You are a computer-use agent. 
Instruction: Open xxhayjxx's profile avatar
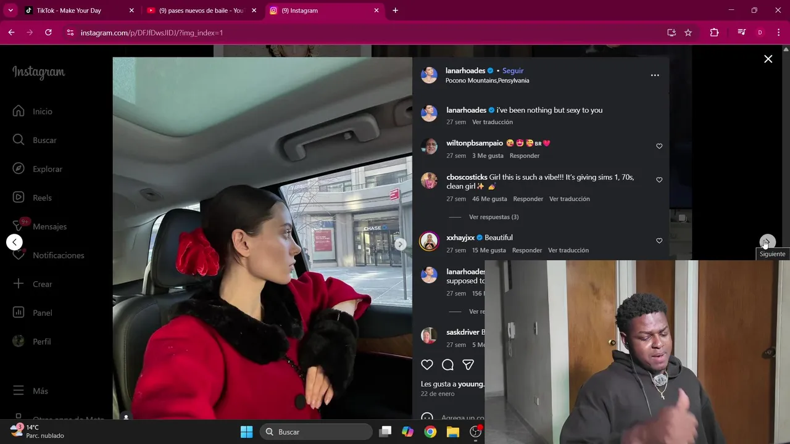point(429,241)
